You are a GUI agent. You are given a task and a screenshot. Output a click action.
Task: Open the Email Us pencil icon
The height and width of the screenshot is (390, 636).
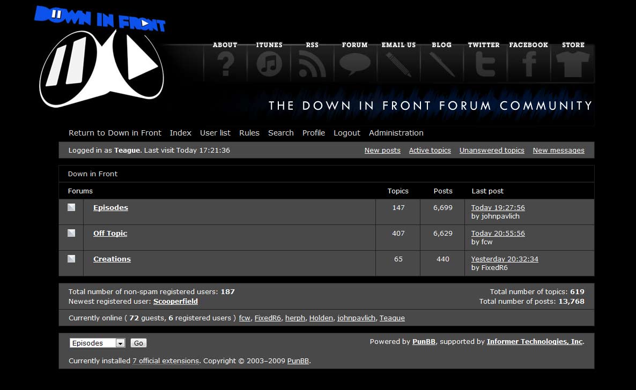coord(398,64)
